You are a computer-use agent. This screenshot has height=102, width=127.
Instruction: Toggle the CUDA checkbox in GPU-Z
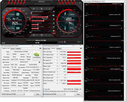click(x=18, y=91)
